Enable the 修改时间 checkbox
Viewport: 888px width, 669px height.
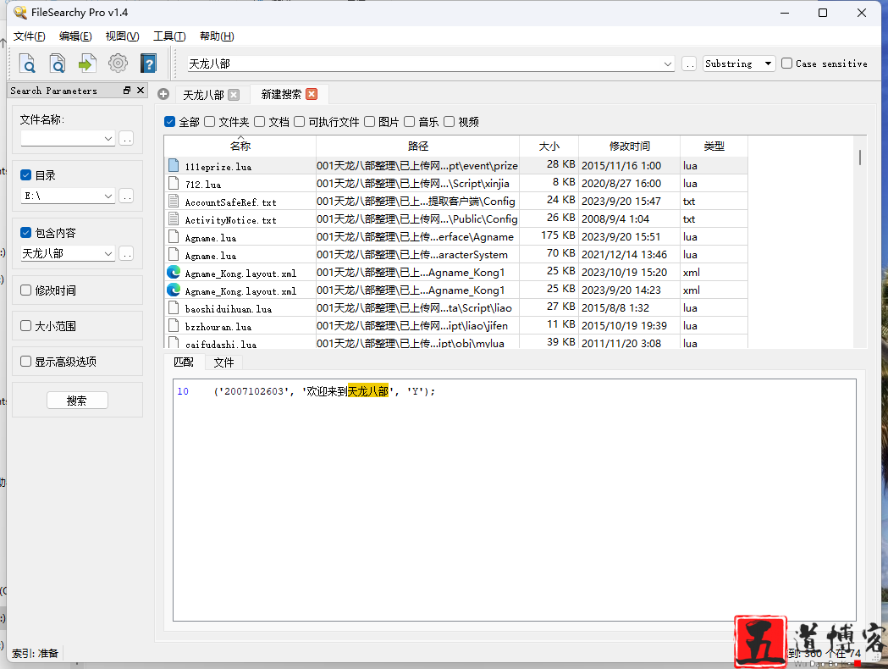point(25,290)
